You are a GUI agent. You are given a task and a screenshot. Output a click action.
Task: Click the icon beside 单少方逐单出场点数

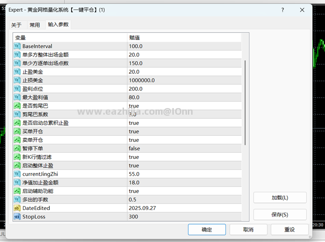click(17, 63)
